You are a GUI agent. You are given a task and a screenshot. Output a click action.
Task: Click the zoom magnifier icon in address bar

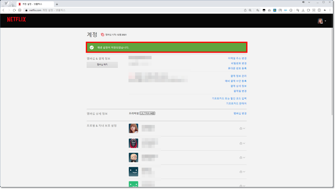250,10
